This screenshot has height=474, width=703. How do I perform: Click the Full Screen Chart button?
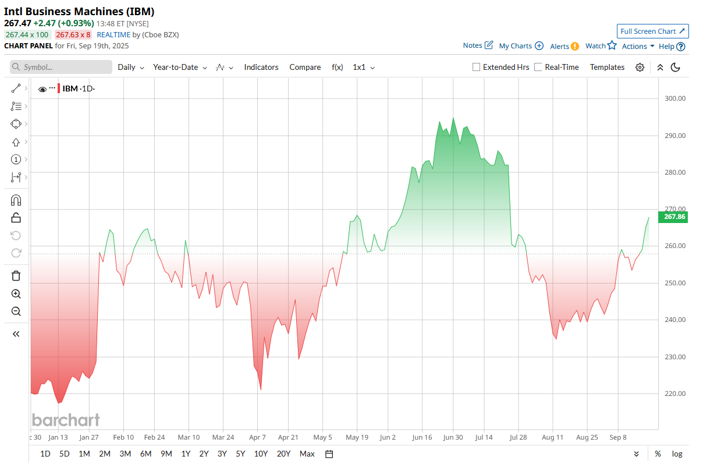[653, 31]
